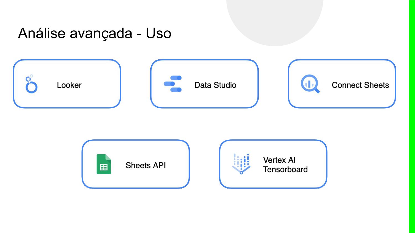The image size is (415, 233).
Task: Click the Connect Sheets magnifier icon
Action: point(310,84)
